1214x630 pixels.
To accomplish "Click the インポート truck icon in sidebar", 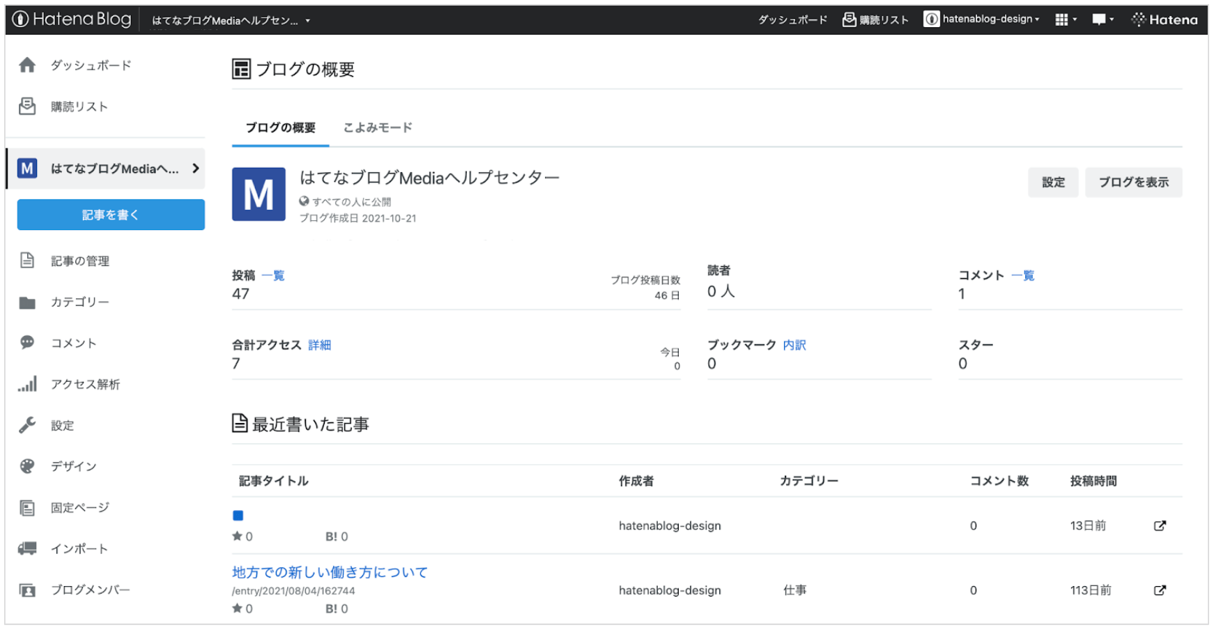I will click(27, 549).
